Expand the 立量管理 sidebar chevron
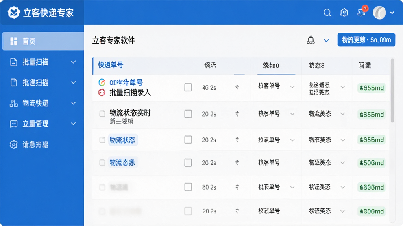Screen dimensions: 403x226 [74, 124]
